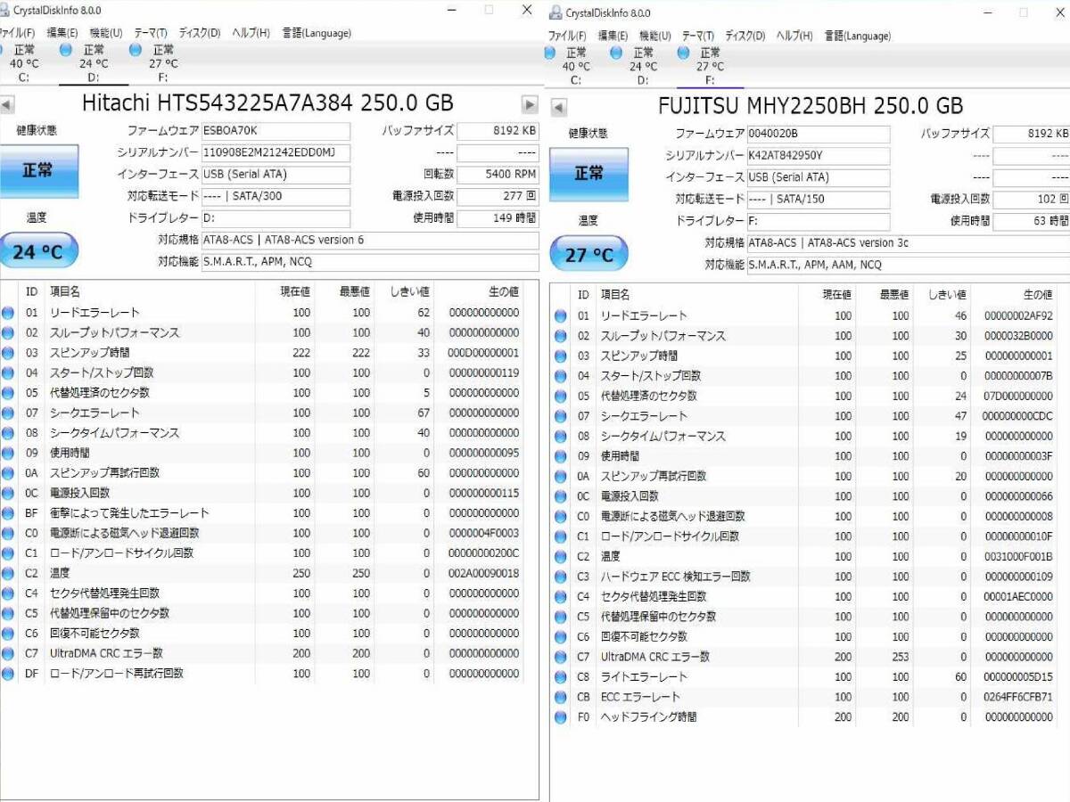Select drive D: tab in the right window
Screen dimensions: 1070x802
[642, 66]
